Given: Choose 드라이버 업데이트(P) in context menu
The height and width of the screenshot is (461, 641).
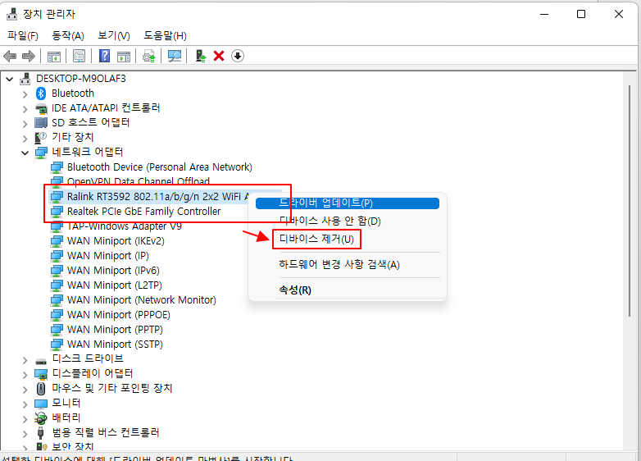Looking at the screenshot, I should [347, 203].
